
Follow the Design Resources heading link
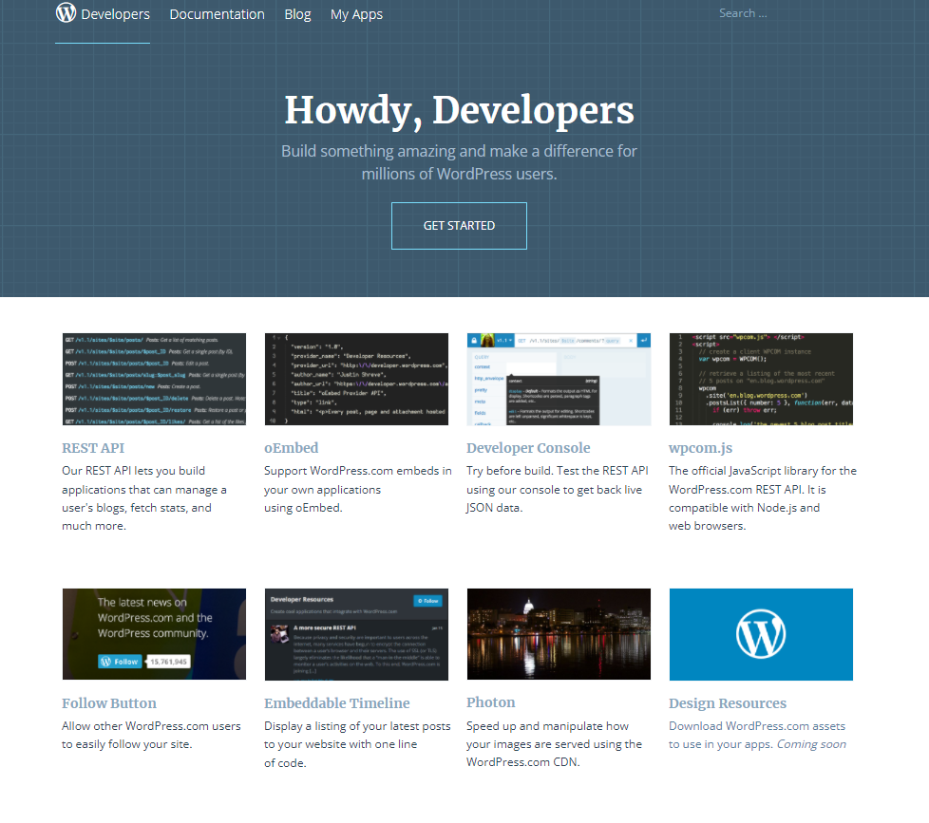728,703
